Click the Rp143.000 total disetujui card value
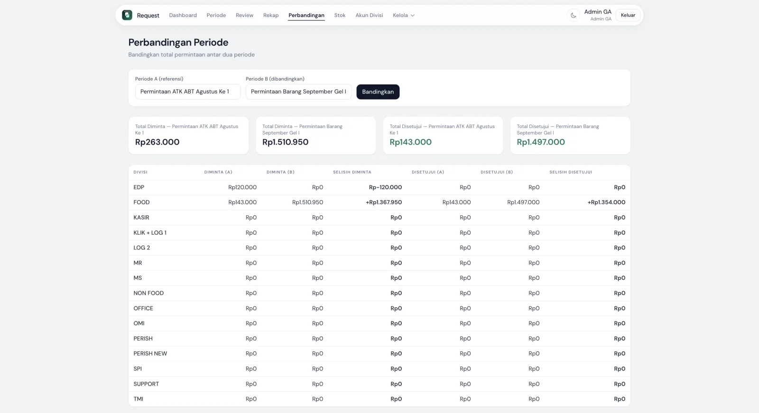This screenshot has width=759, height=413. pyautogui.click(x=411, y=142)
